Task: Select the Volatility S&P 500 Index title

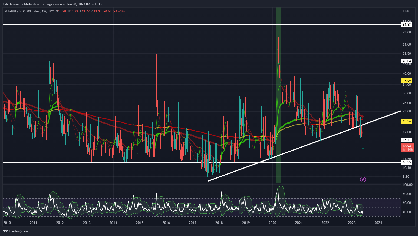Action: [x=22, y=11]
